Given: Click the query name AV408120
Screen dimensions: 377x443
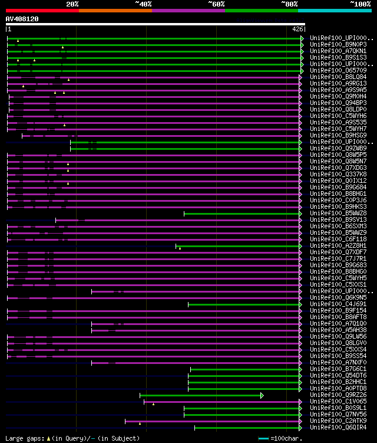Looking at the screenshot, I should click(22, 19).
